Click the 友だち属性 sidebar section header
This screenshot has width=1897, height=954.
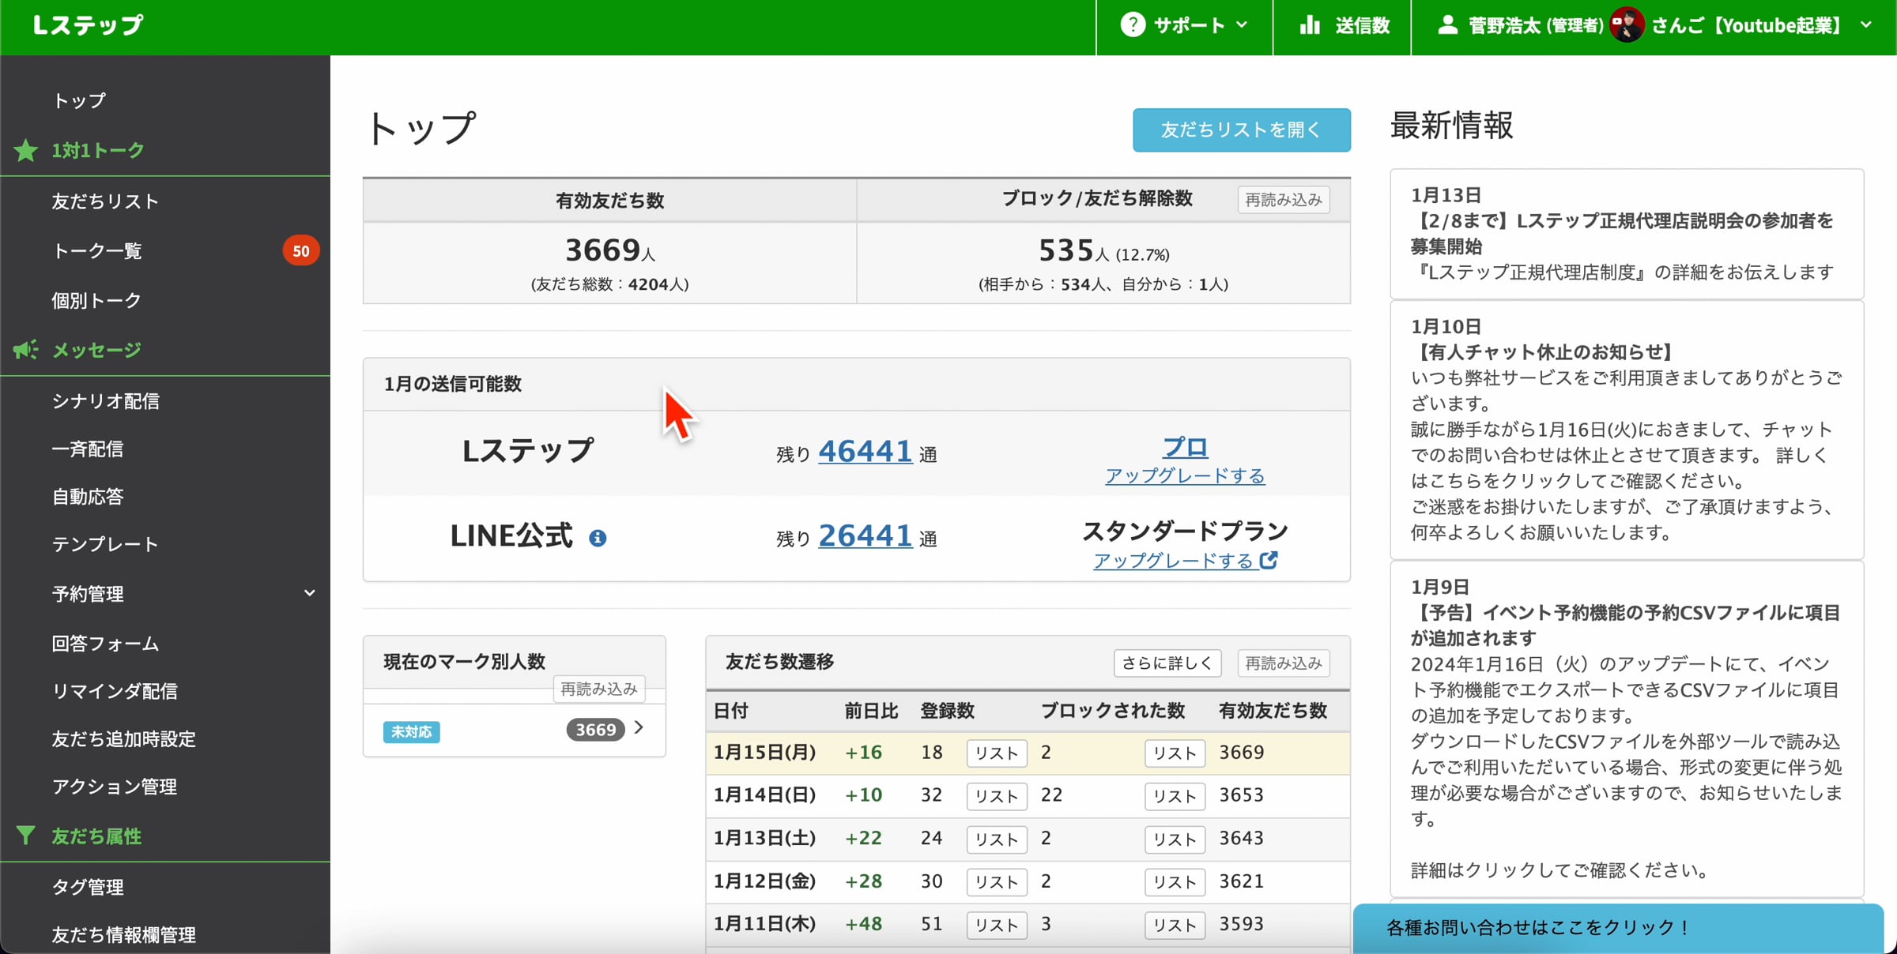point(96,836)
